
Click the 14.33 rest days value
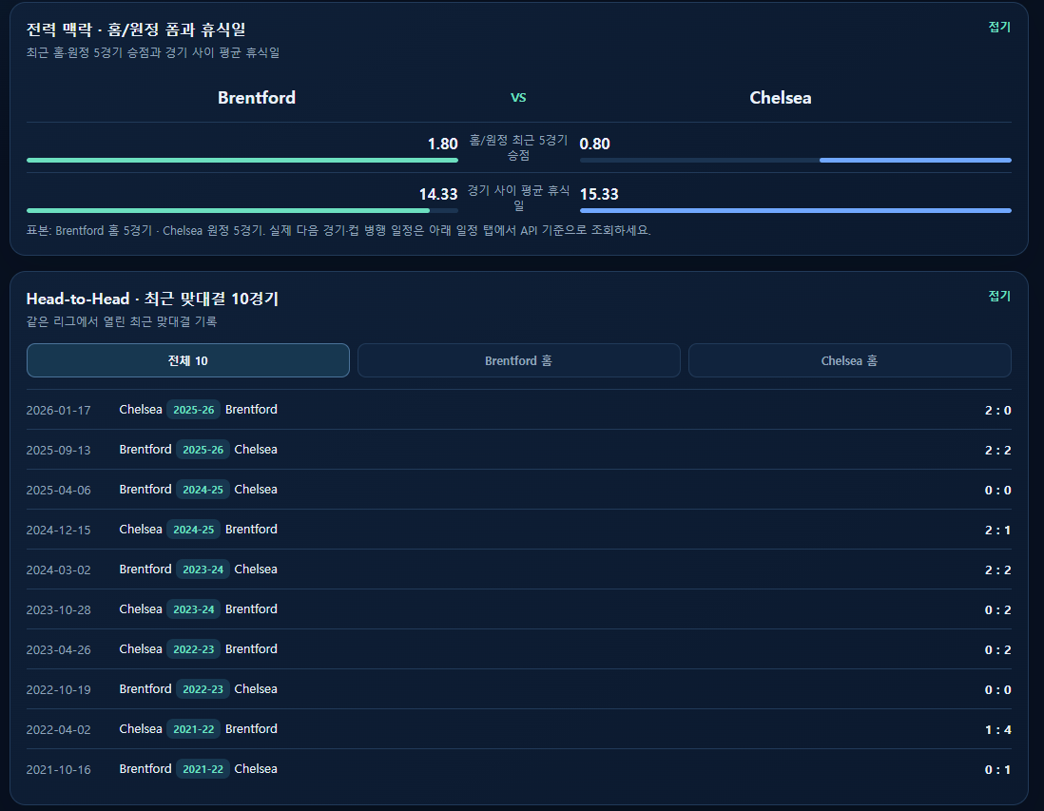click(x=438, y=194)
